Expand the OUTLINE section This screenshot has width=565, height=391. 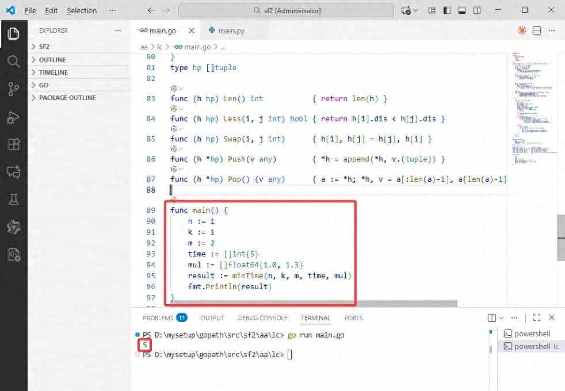pos(79,59)
